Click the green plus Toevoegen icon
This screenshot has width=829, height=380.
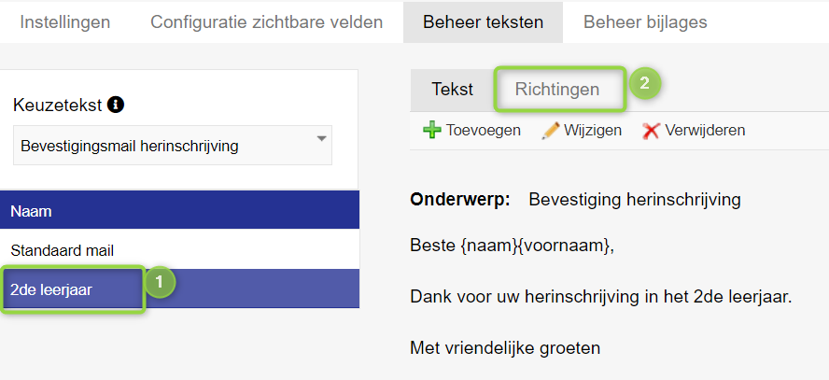tap(432, 130)
